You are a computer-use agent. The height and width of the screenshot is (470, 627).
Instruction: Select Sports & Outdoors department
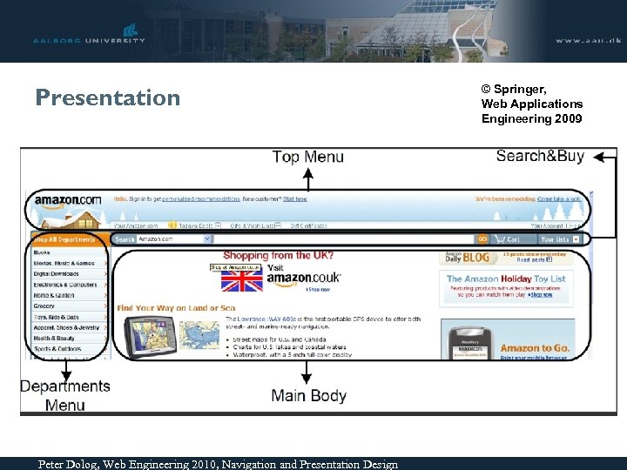click(57, 349)
